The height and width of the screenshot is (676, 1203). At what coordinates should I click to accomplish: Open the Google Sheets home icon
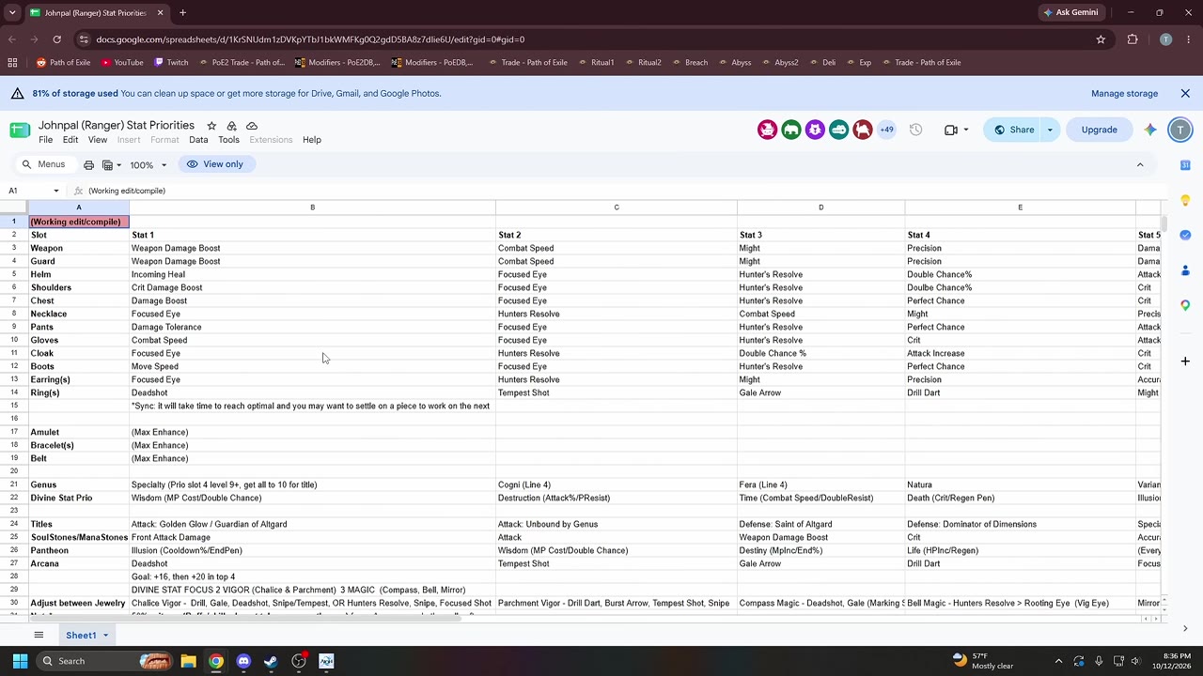20,131
